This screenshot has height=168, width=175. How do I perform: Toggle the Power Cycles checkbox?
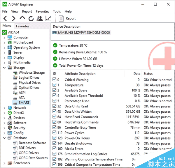coord(55,132)
